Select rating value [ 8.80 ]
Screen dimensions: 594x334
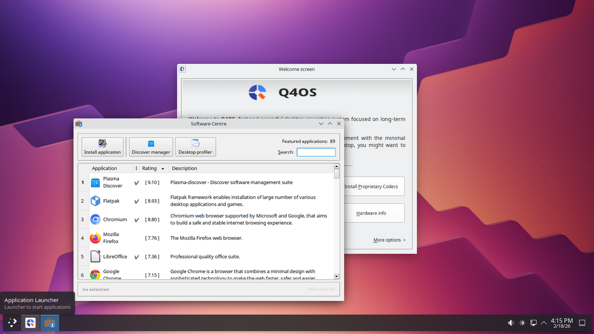tap(152, 219)
